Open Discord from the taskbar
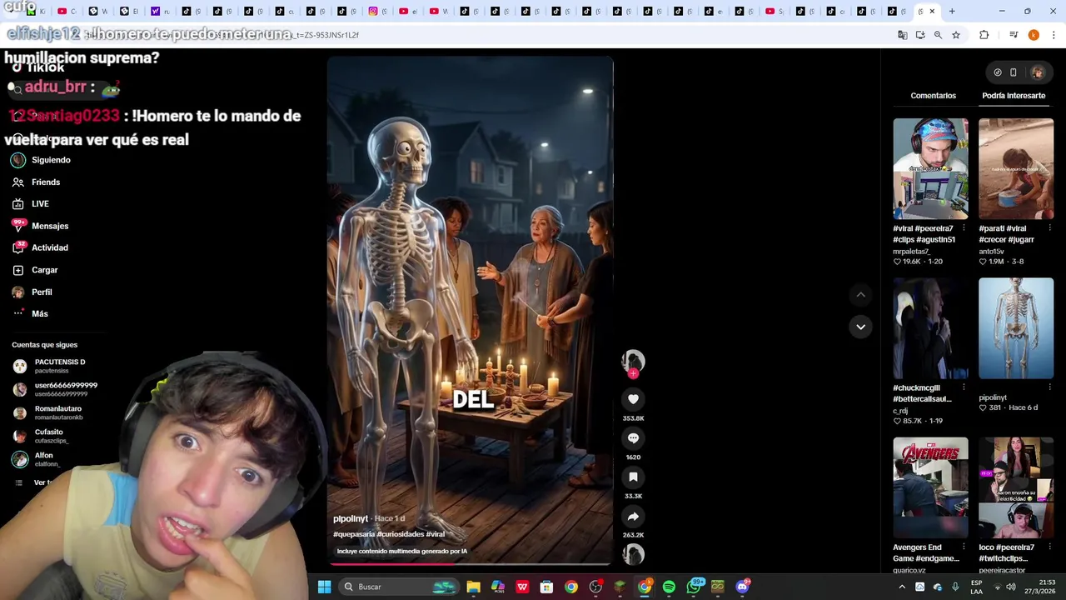Screen dimensions: 1066x600 tap(742, 587)
